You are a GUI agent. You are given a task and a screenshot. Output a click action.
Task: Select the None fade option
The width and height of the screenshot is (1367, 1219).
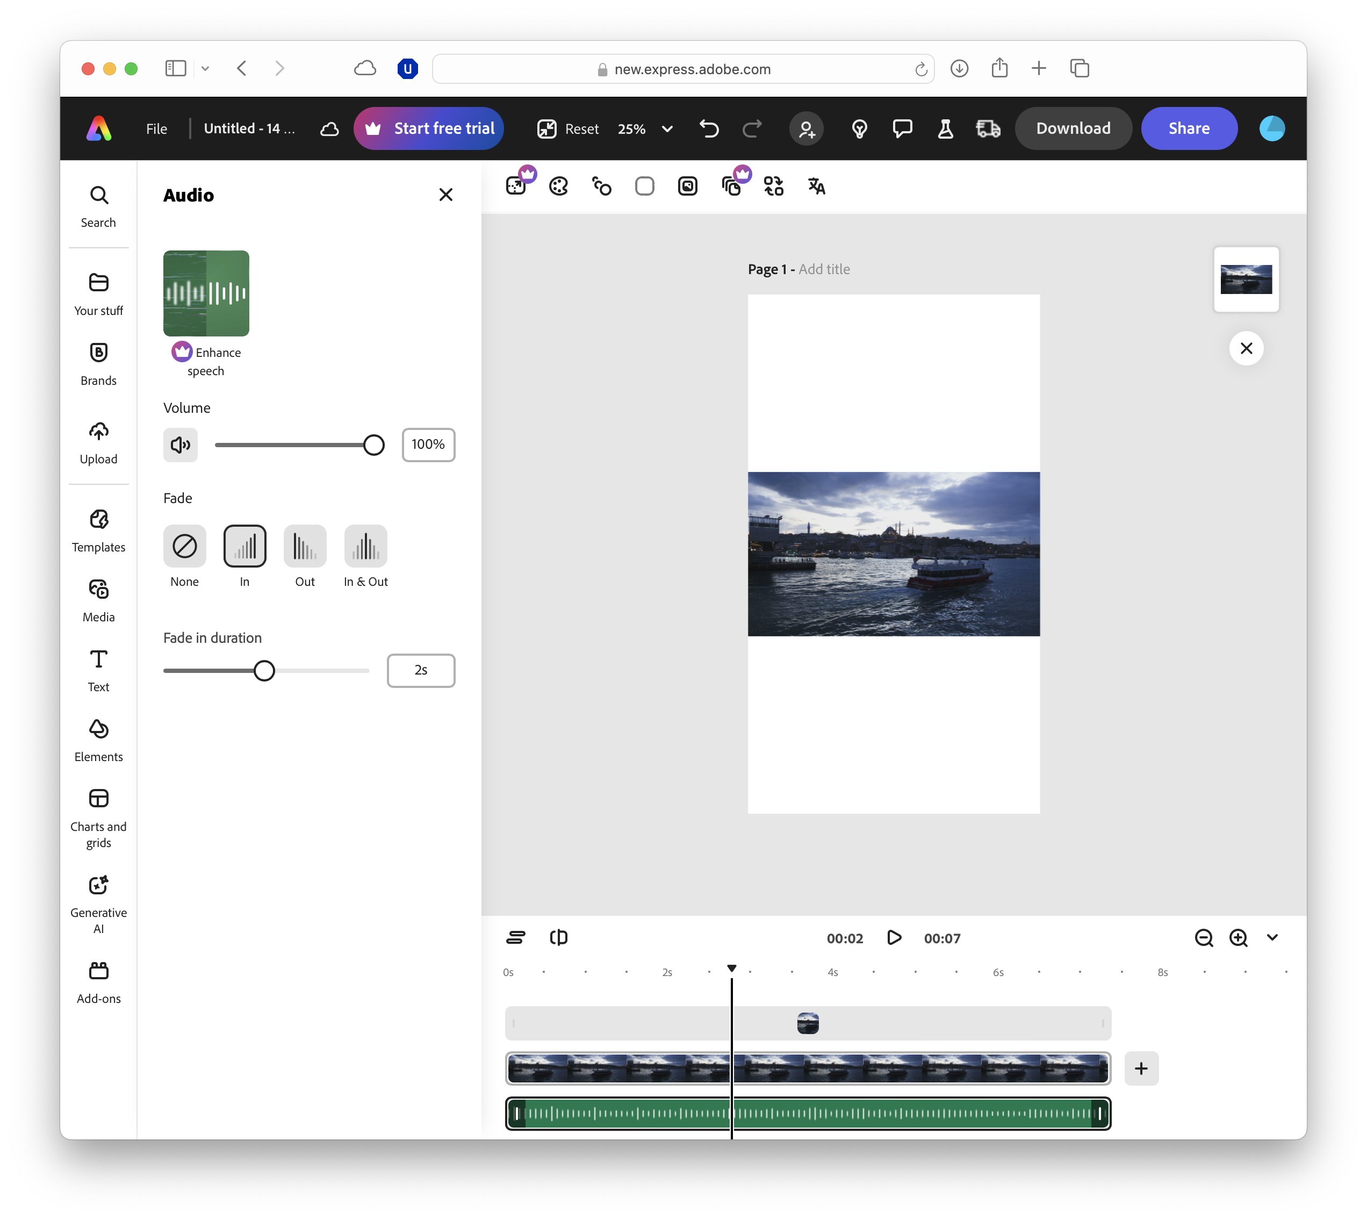click(184, 546)
